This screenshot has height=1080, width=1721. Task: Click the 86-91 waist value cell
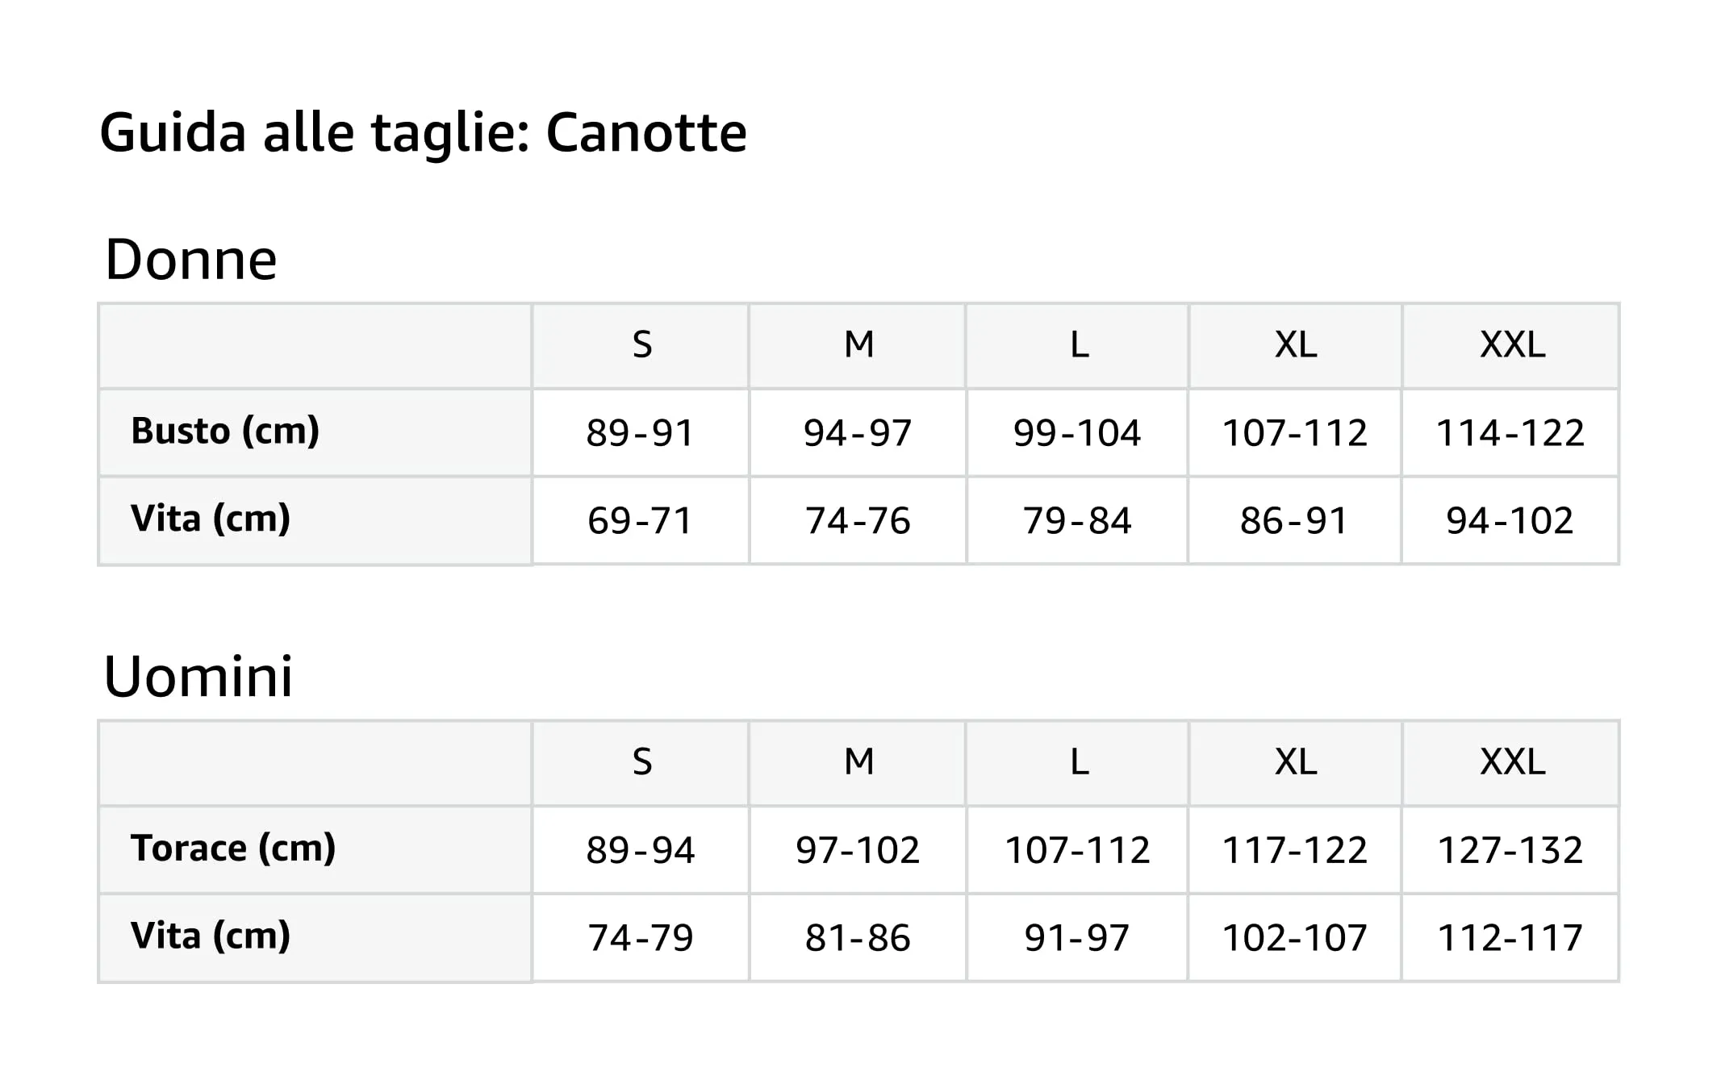click(x=1293, y=521)
